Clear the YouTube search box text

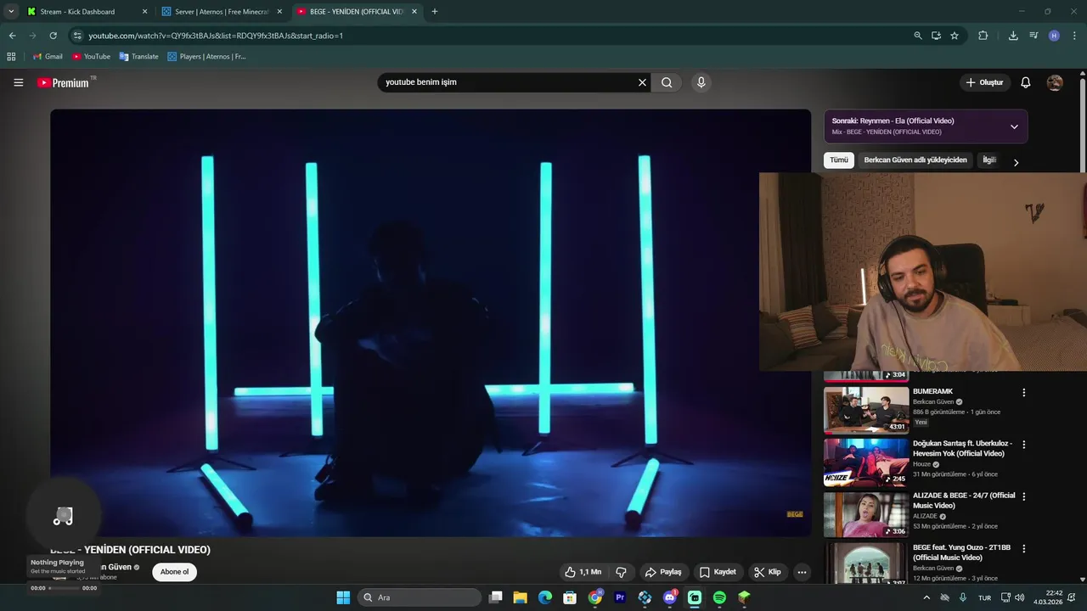642,82
